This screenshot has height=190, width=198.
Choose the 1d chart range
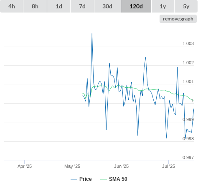pos(59,6)
